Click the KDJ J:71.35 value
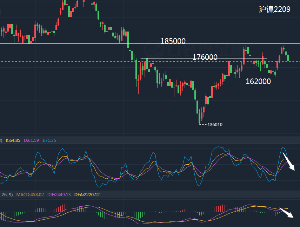 (49, 140)
